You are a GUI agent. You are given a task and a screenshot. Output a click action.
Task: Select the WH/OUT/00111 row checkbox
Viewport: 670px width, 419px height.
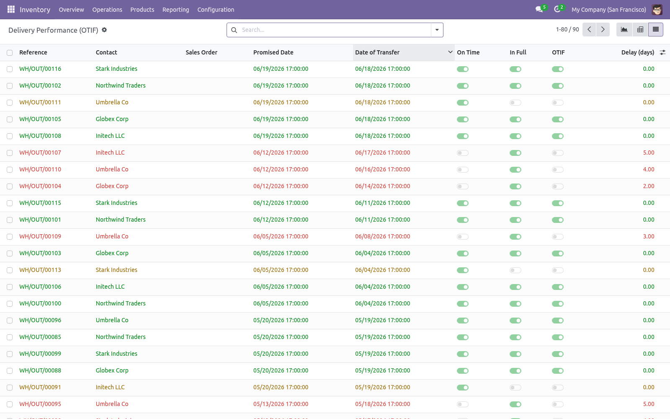coord(10,103)
